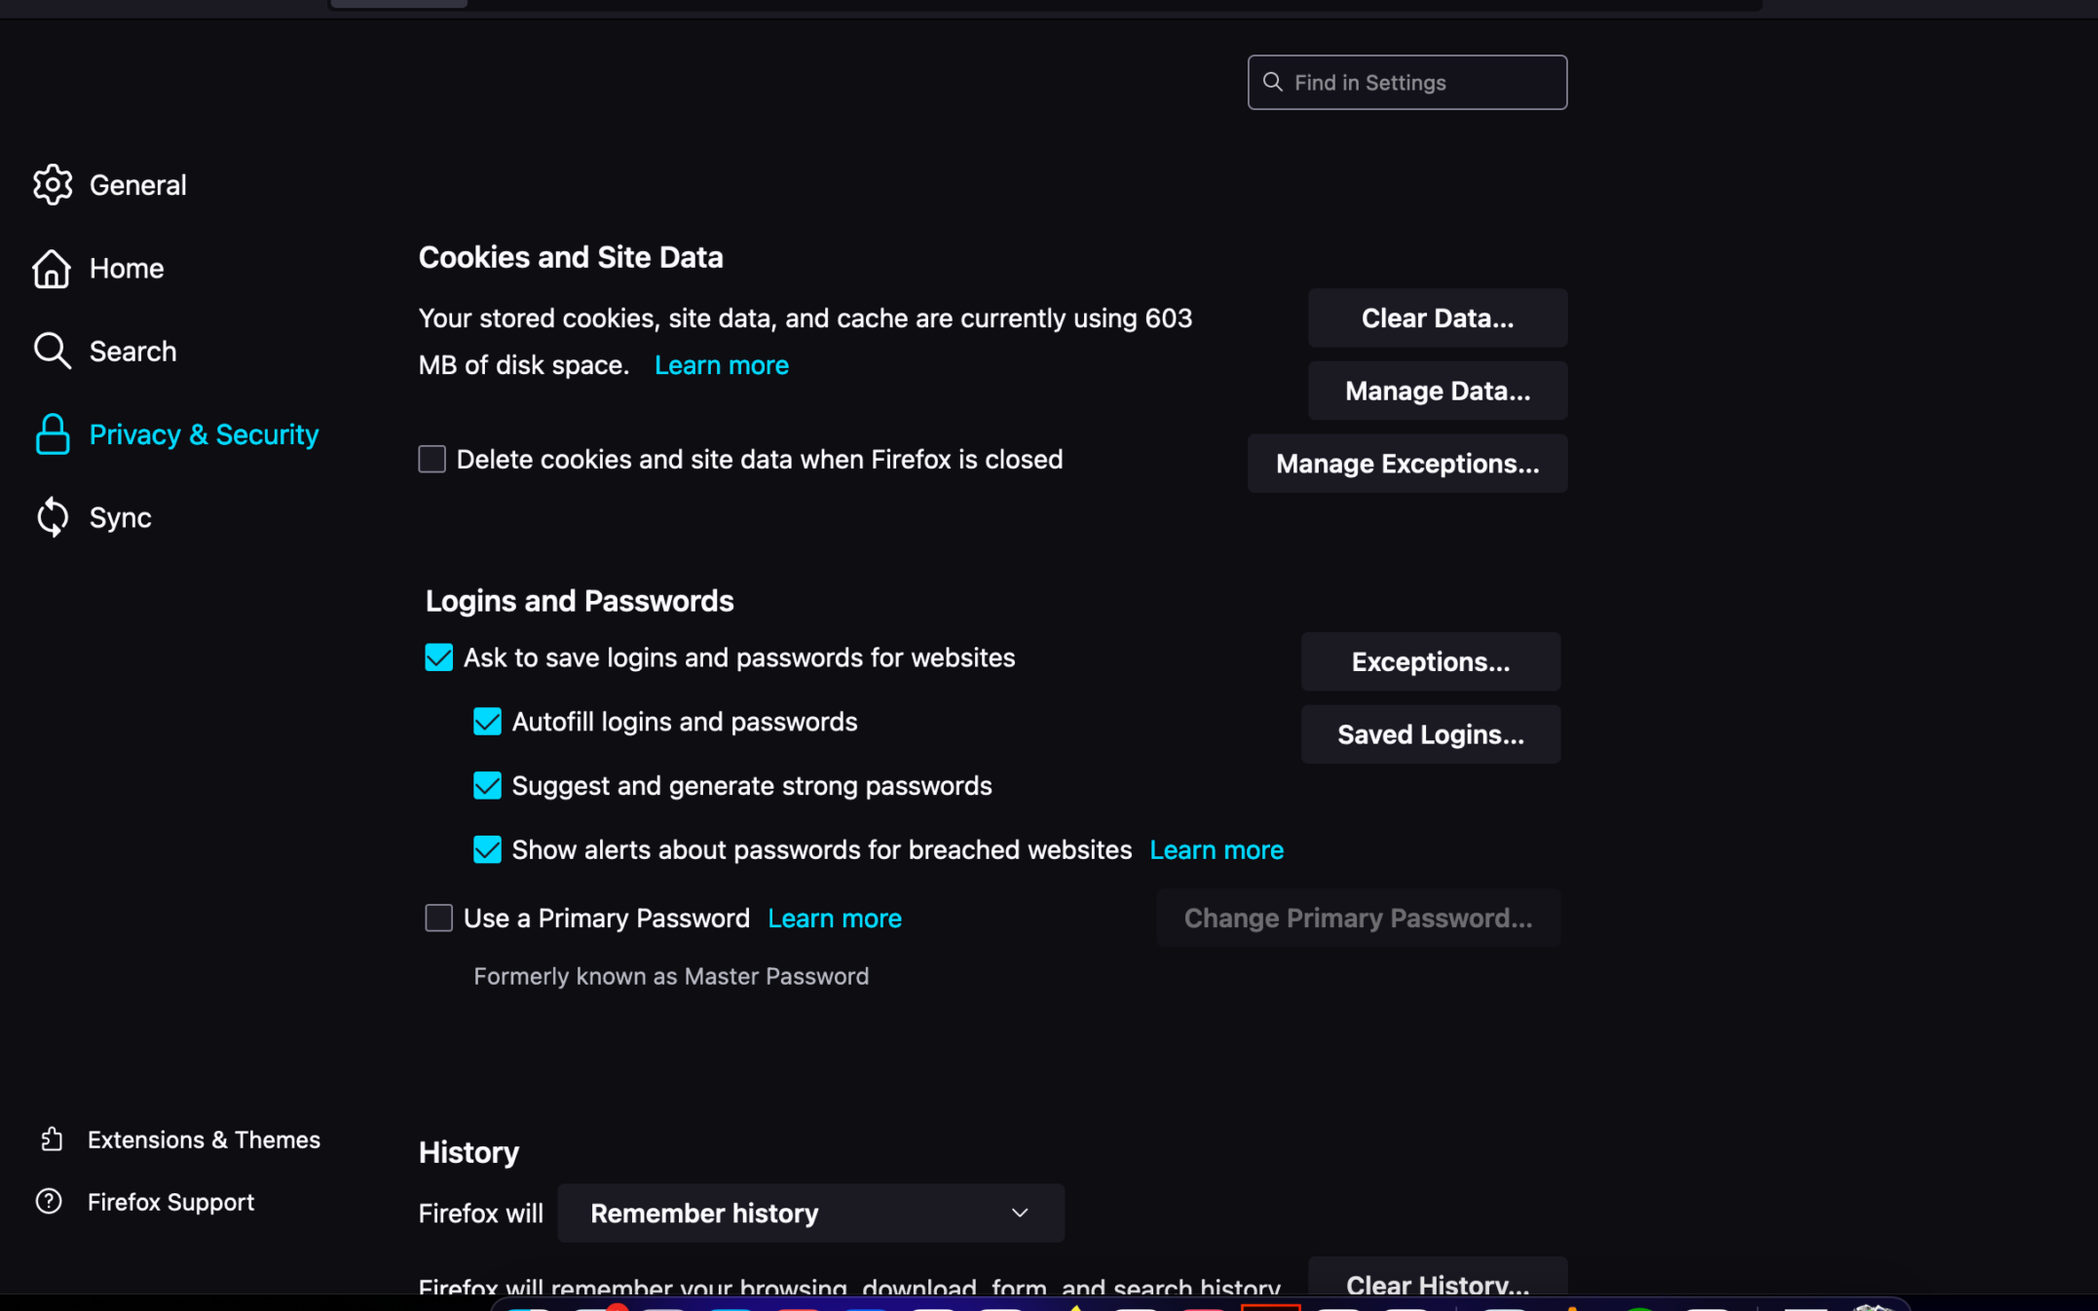Click the magnifier icon in Find in Settings
The width and height of the screenshot is (2098, 1311).
coord(1273,83)
